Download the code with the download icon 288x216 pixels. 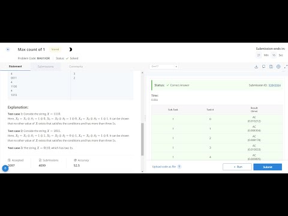coord(256,67)
